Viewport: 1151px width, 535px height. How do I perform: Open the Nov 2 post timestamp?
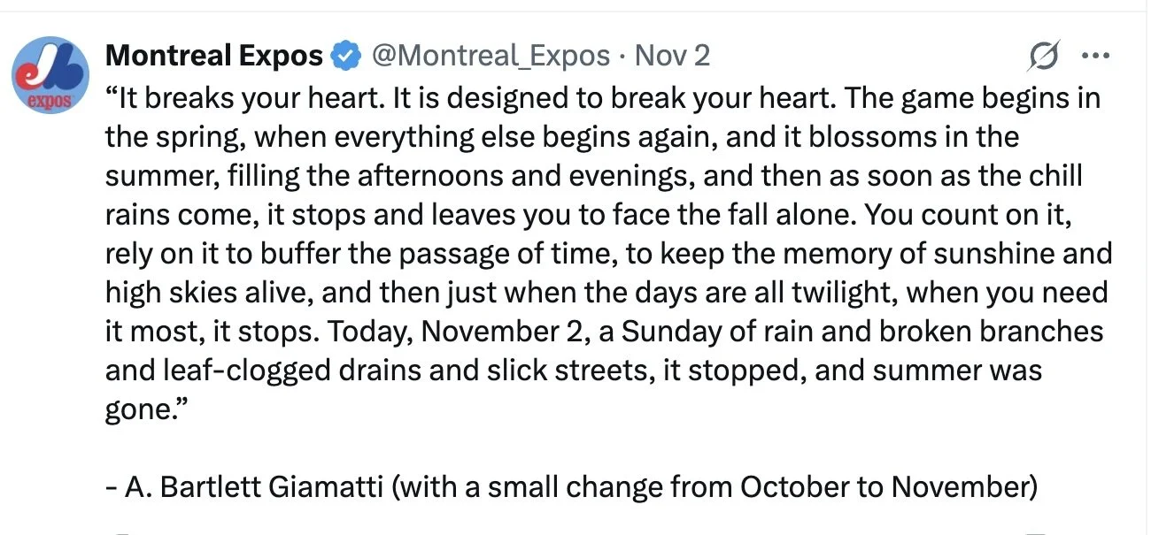point(673,57)
